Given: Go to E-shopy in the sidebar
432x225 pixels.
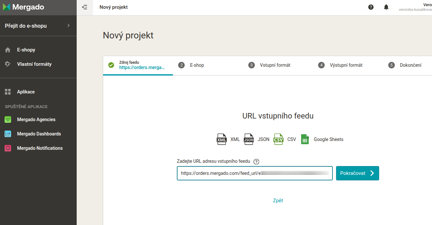Looking at the screenshot, I should (26, 50).
